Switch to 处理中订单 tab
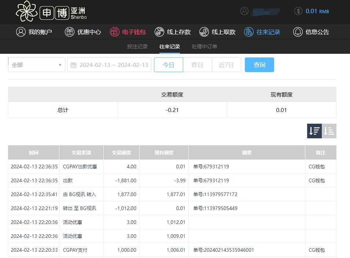Screen dimensions: 350x258 point(205,46)
